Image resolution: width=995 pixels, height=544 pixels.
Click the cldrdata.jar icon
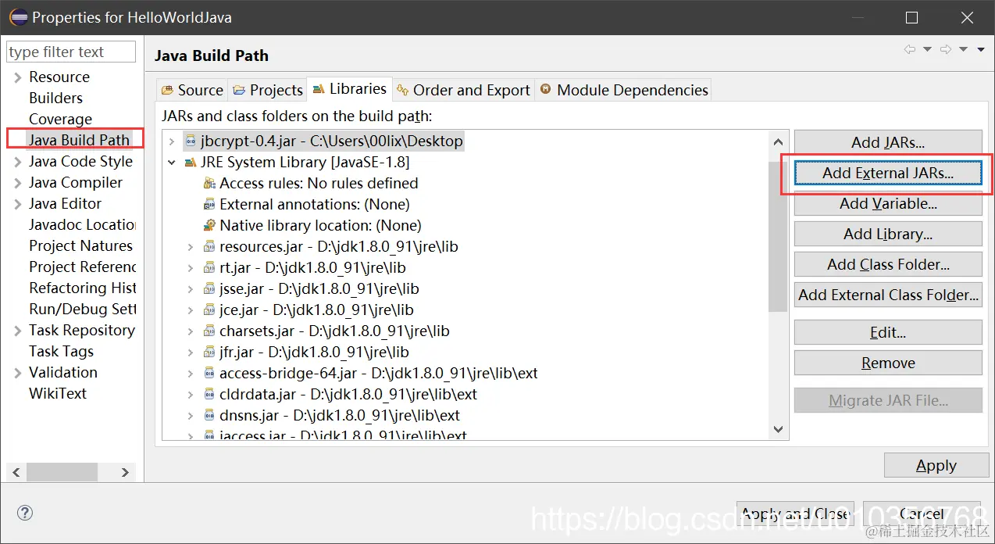(209, 395)
